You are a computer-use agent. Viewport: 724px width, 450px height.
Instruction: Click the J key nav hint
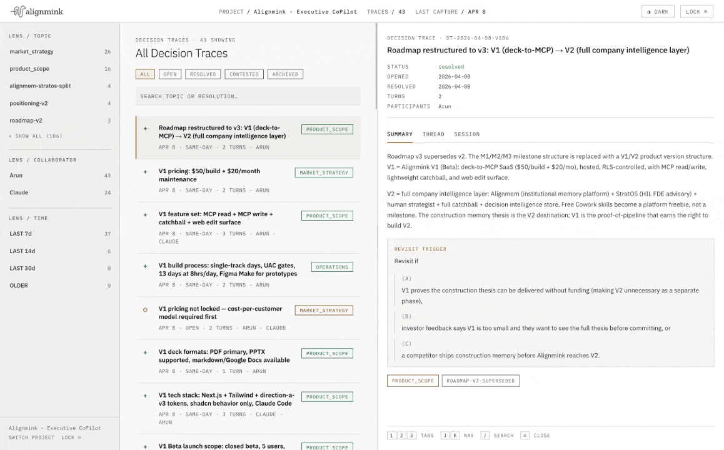tap(445, 435)
